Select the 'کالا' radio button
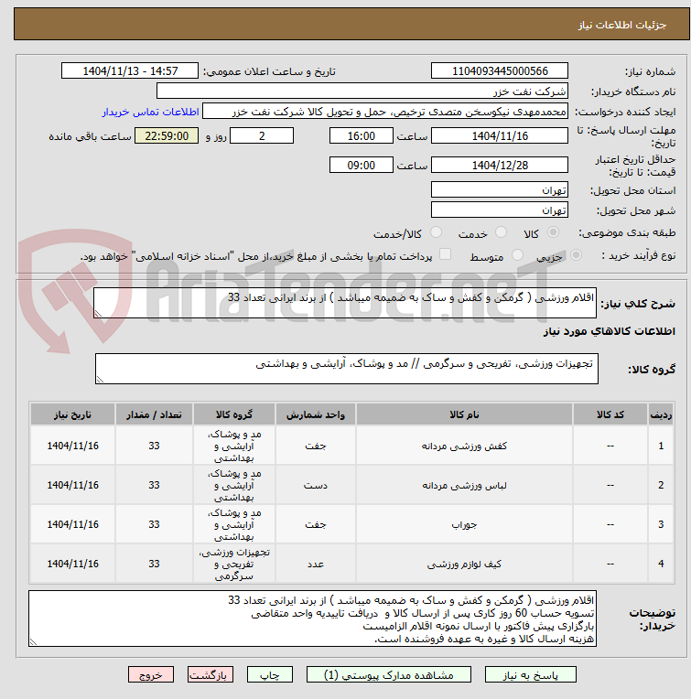This screenshot has width=691, height=699. pyautogui.click(x=553, y=232)
